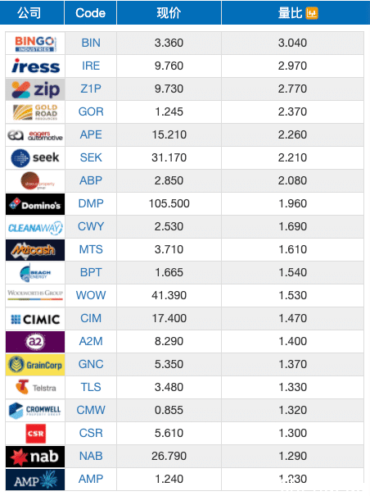The height and width of the screenshot is (496, 370).
Task: Open the Bingo Industries company logo
Action: click(35, 43)
